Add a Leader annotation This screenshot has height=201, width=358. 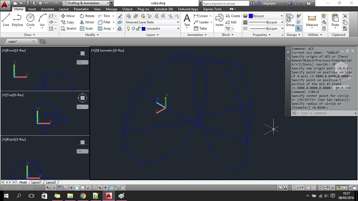click(x=201, y=22)
